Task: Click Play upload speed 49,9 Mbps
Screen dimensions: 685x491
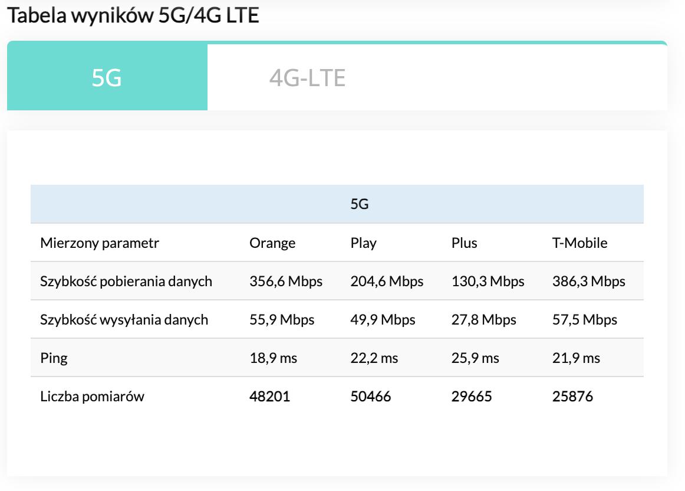Action: click(383, 320)
